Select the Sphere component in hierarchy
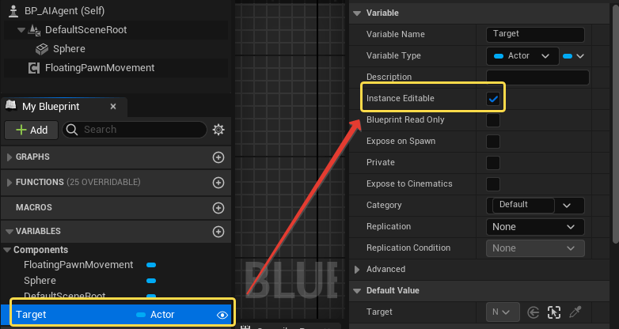 [68, 49]
